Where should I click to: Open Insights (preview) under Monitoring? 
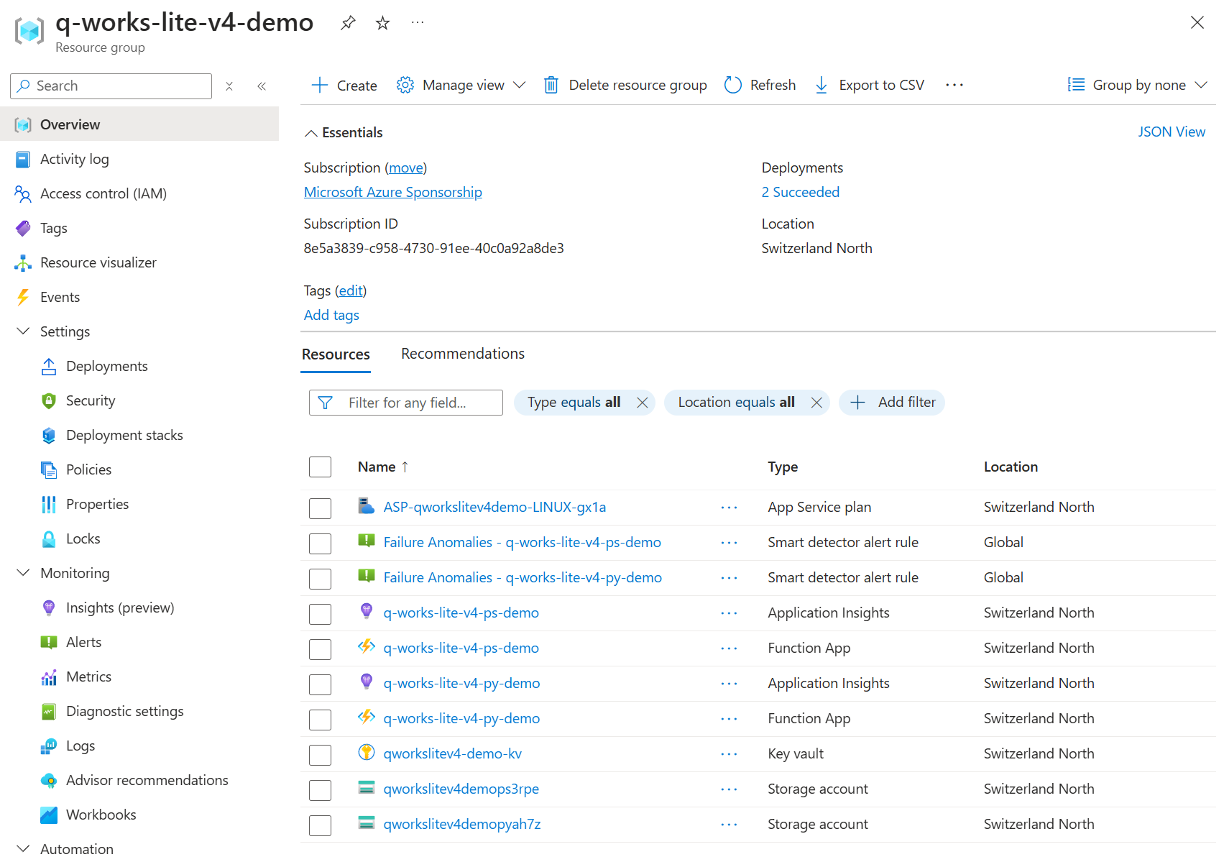tap(120, 607)
